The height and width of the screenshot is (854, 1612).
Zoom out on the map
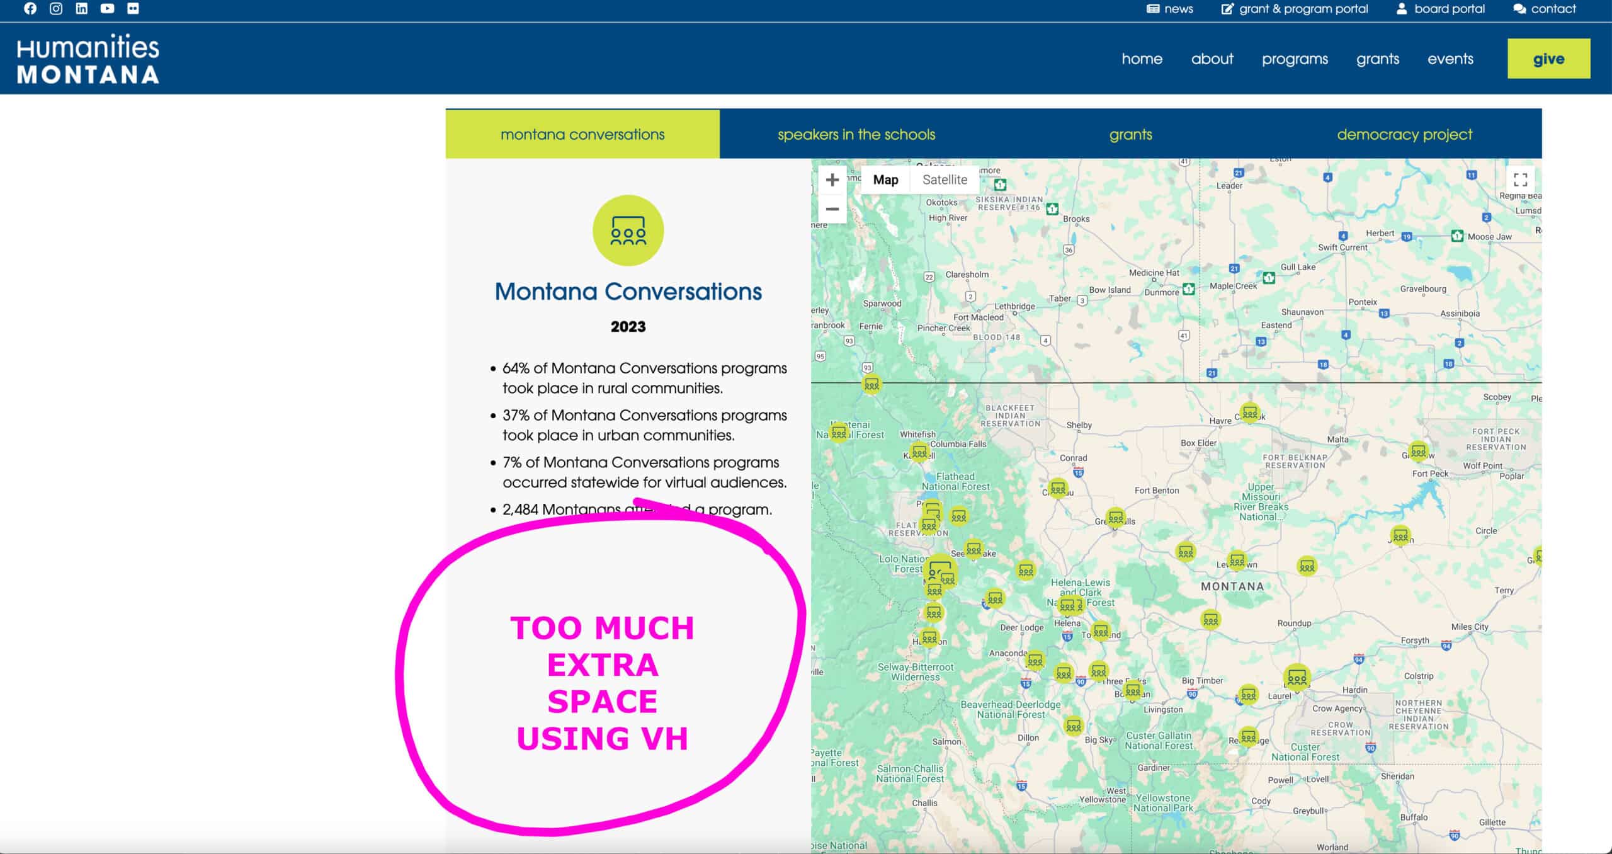pyautogui.click(x=832, y=209)
